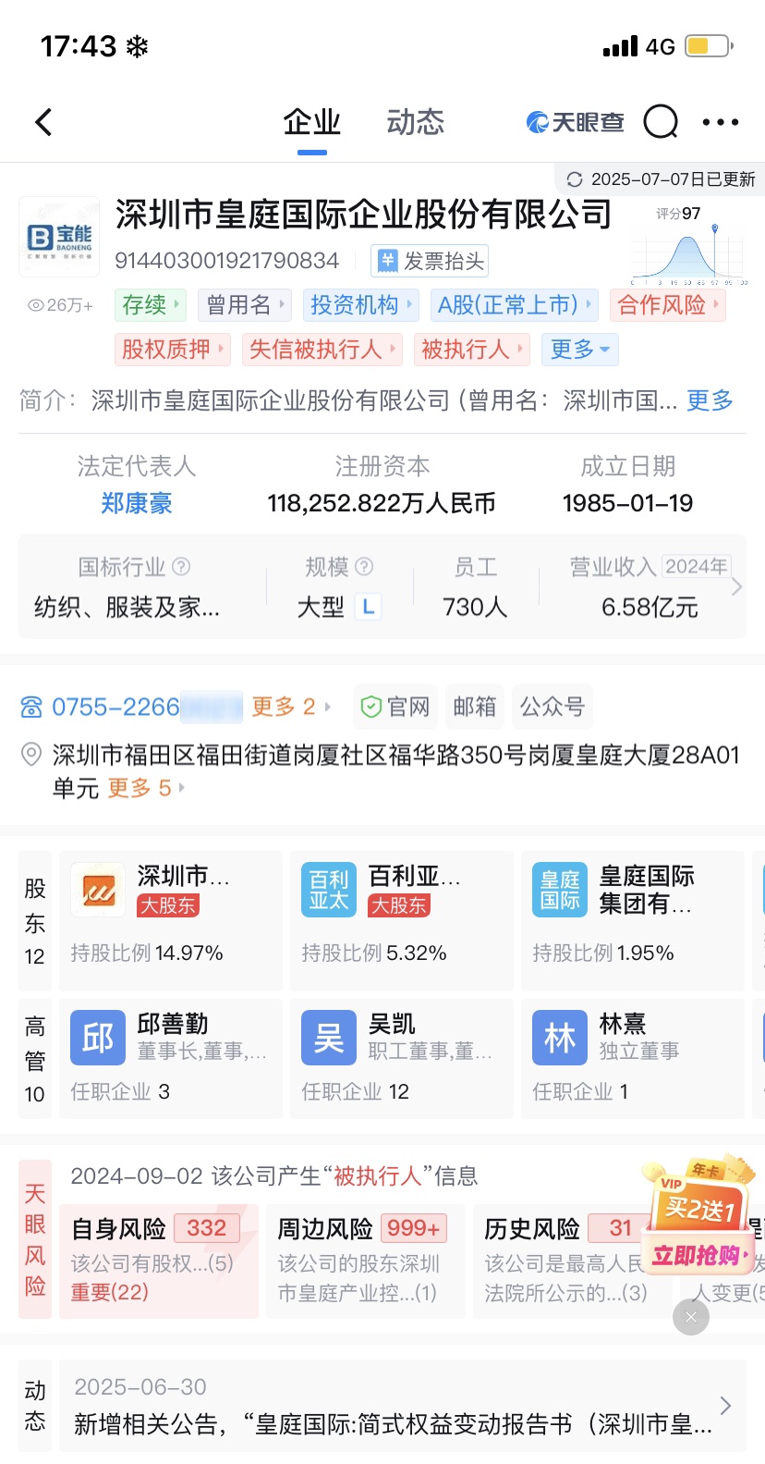Open shareholder 深圳市… with 14.97% stake

tap(171, 920)
